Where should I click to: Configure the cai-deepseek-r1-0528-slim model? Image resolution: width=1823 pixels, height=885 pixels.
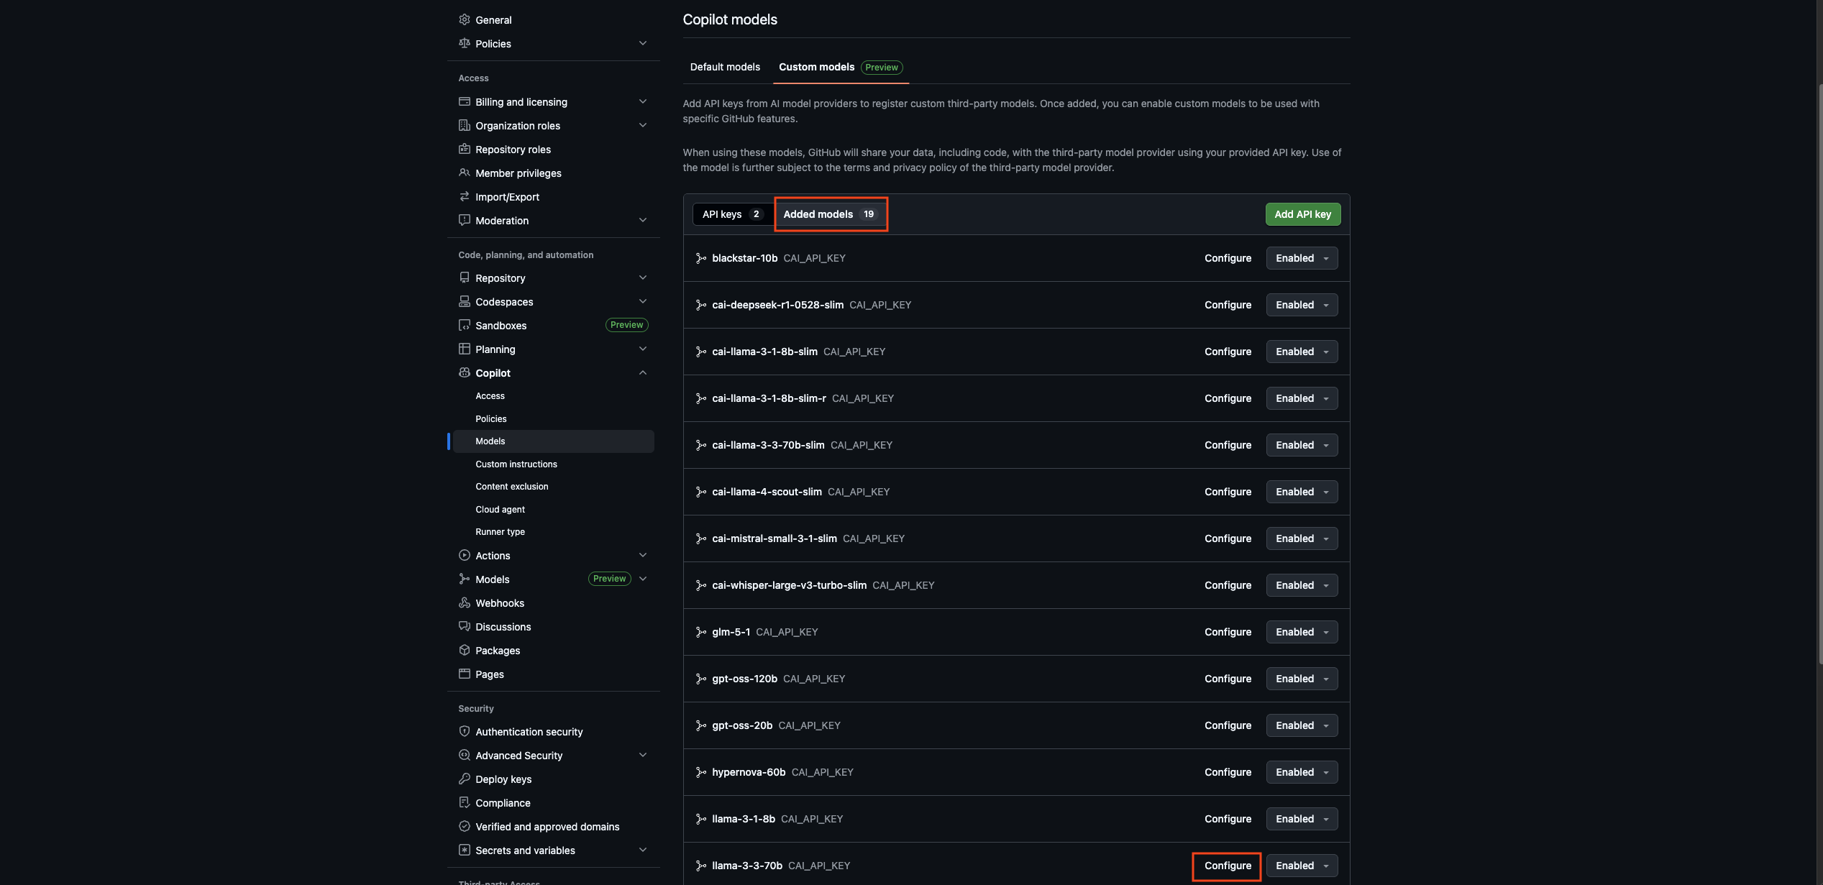pyautogui.click(x=1228, y=305)
